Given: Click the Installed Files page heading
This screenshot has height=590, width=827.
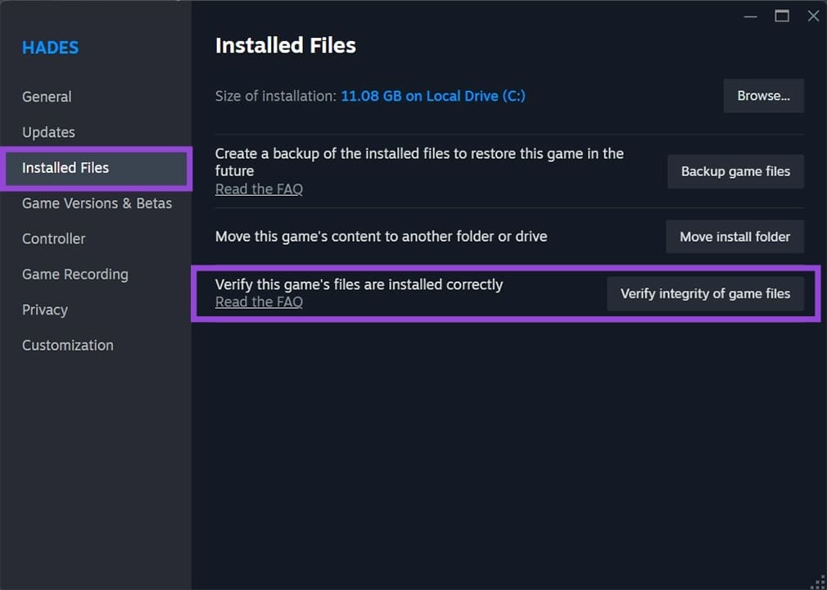Looking at the screenshot, I should click(285, 45).
